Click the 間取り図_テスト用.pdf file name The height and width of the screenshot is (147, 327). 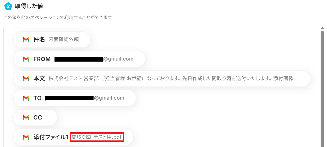coord(97,137)
